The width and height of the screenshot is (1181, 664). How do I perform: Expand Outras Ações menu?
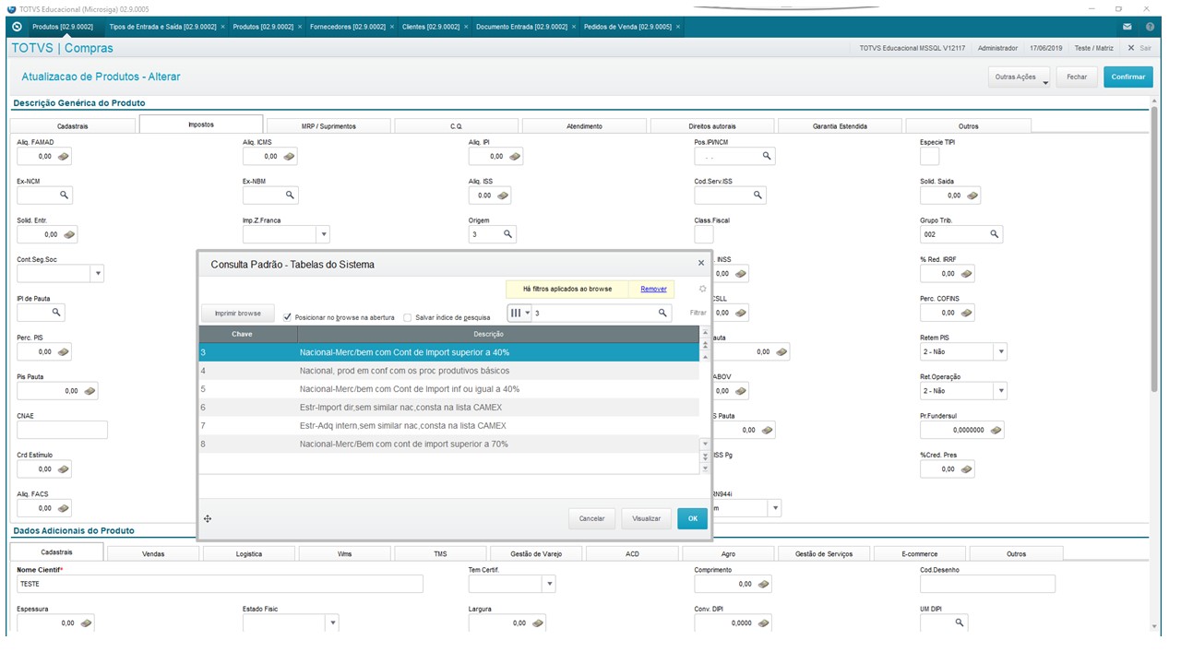pos(1020,77)
